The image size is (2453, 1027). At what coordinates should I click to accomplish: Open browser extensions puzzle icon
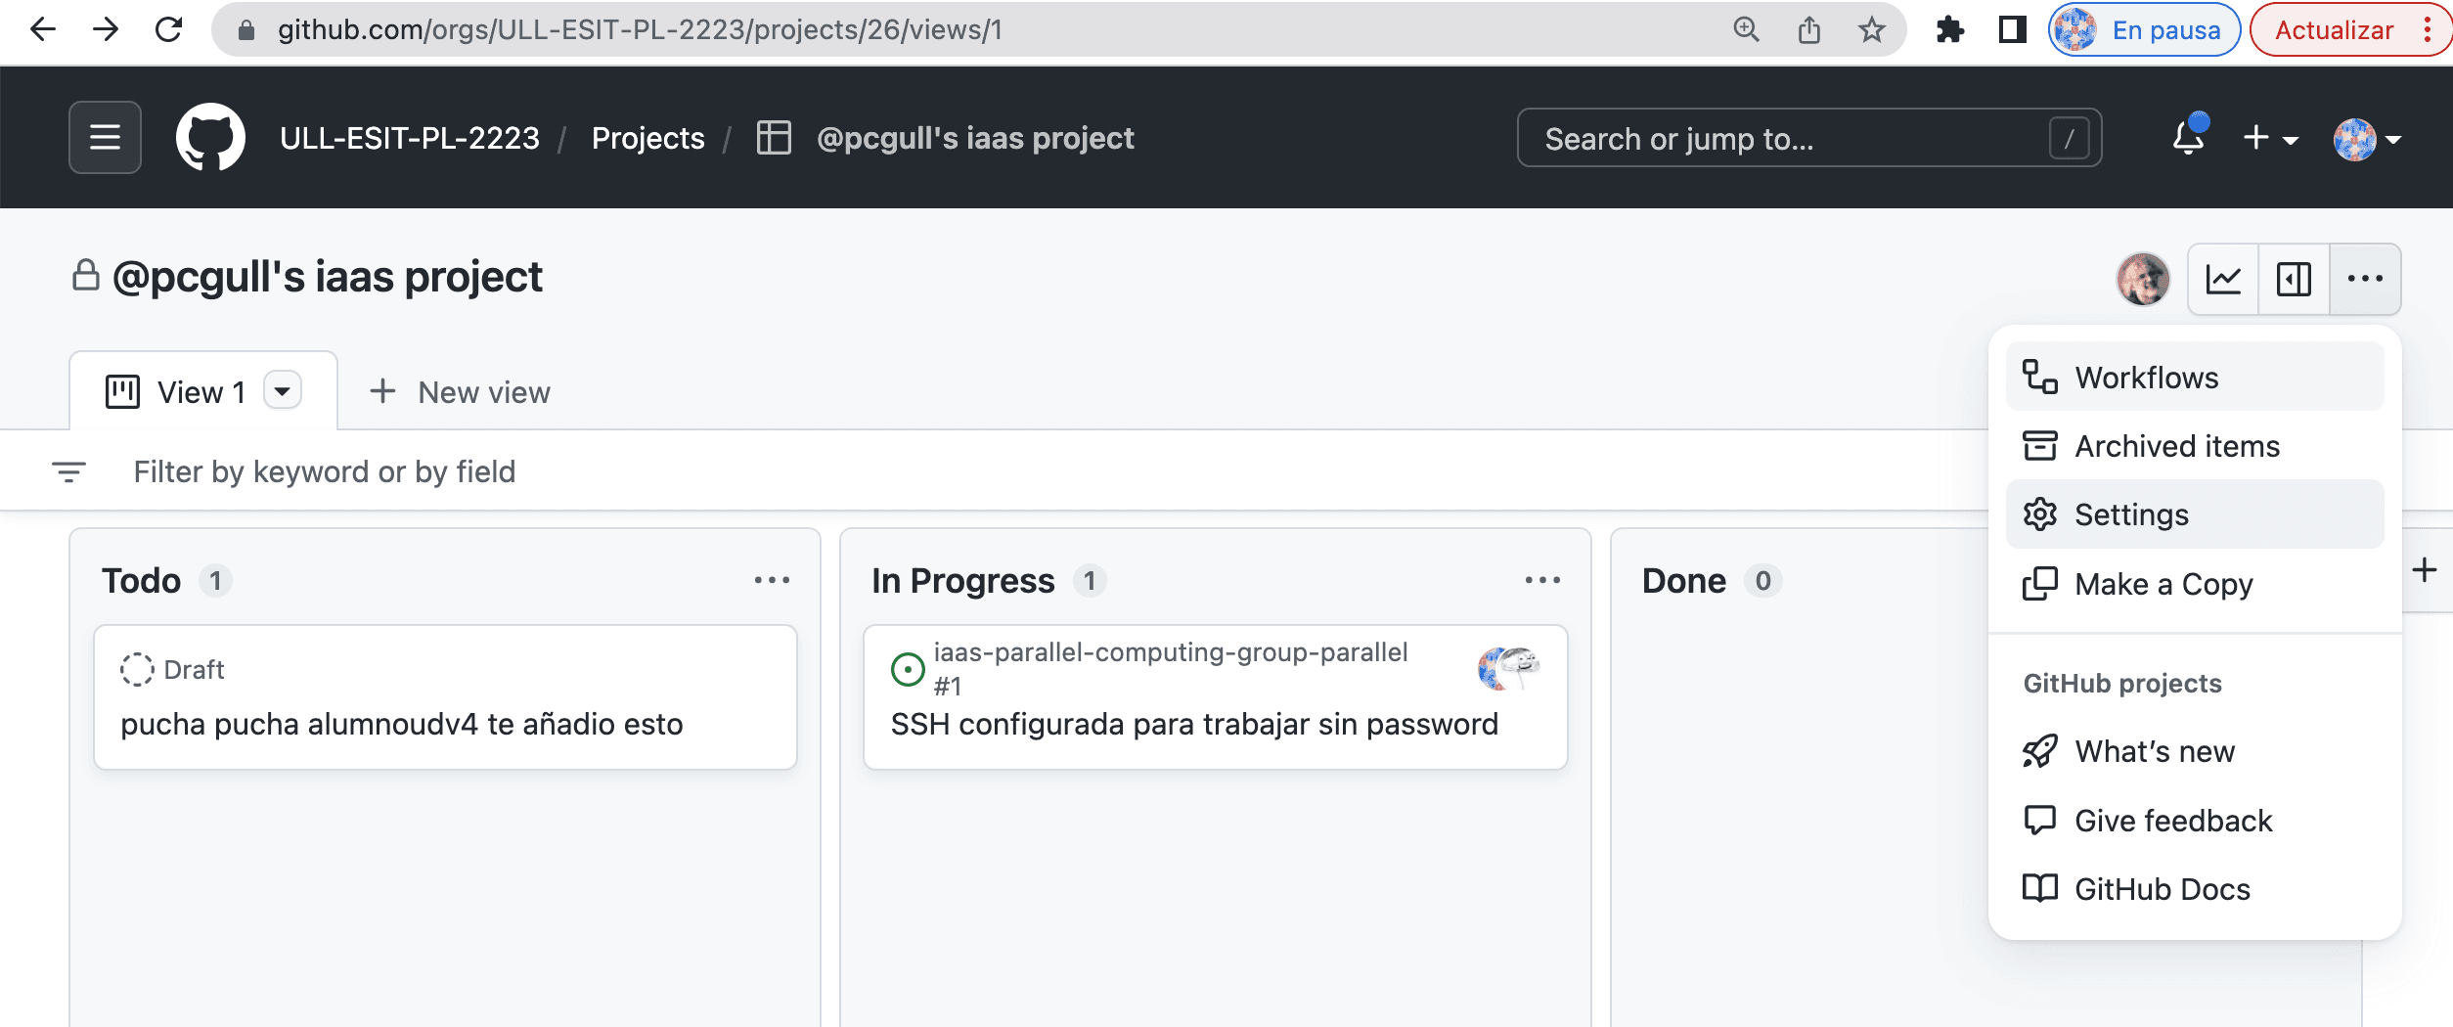pyautogui.click(x=1949, y=30)
